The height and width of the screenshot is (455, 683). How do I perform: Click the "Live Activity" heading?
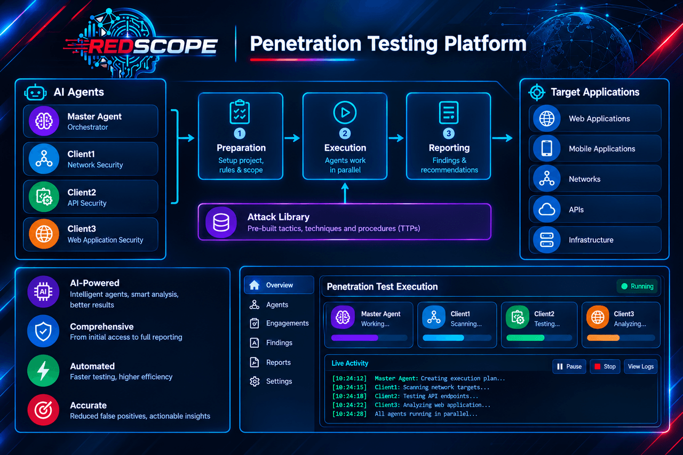pyautogui.click(x=350, y=363)
